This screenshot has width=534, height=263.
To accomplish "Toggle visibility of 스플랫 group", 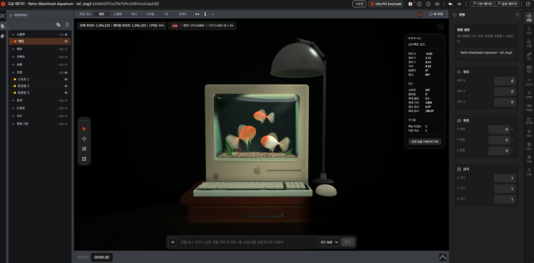I will pyautogui.click(x=66, y=35).
